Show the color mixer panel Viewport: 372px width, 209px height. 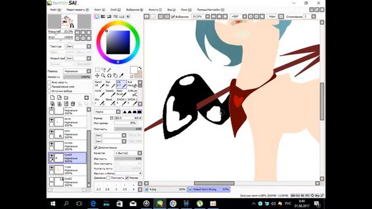point(116,16)
